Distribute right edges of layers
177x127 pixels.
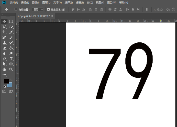pos(138,9)
